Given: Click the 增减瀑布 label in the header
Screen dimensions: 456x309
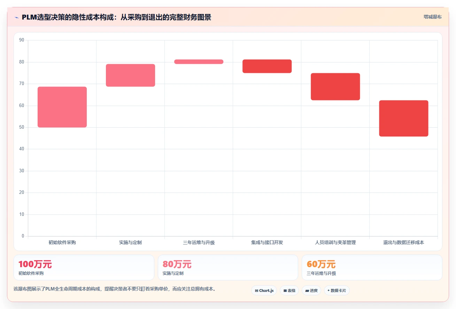Looking at the screenshot, I should [432, 17].
